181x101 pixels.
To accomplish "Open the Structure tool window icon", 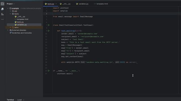I will coord(2,14).
